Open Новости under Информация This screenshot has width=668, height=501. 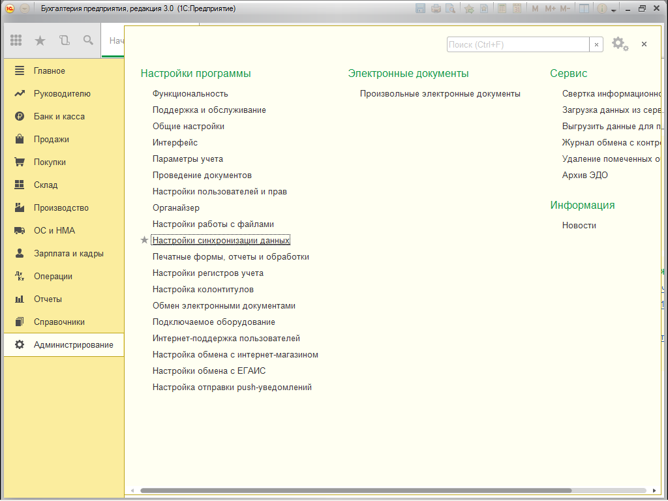click(579, 225)
